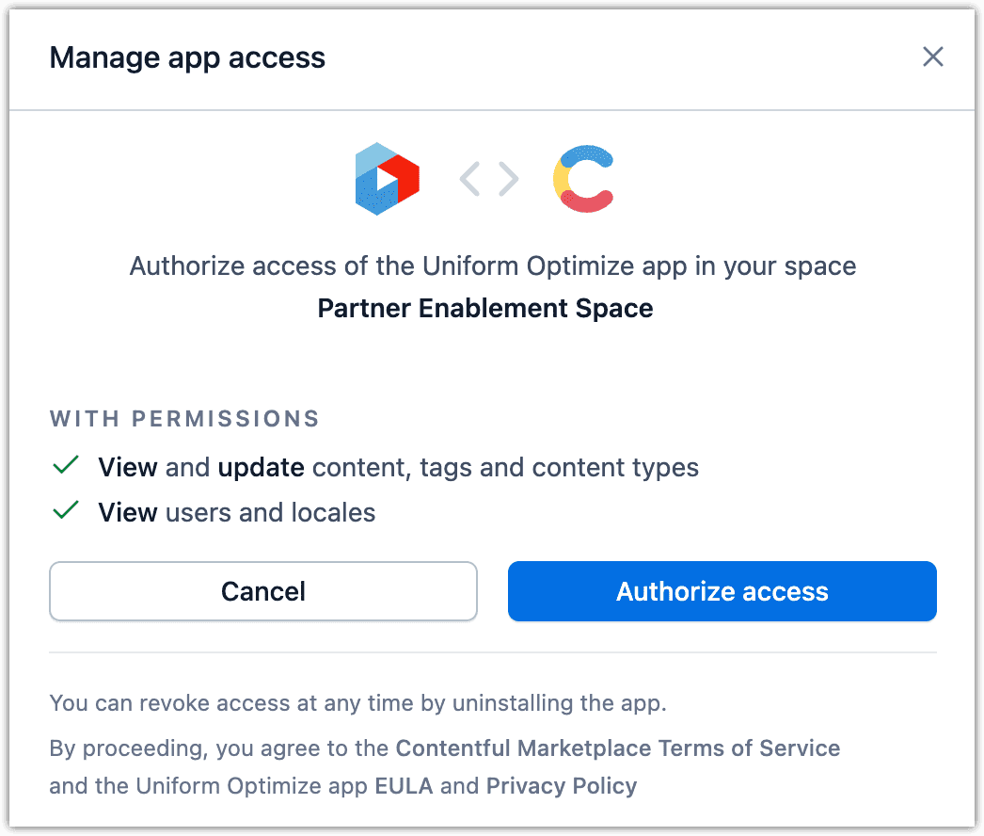Click the left chevron between the logos
984x836 pixels.
click(469, 179)
